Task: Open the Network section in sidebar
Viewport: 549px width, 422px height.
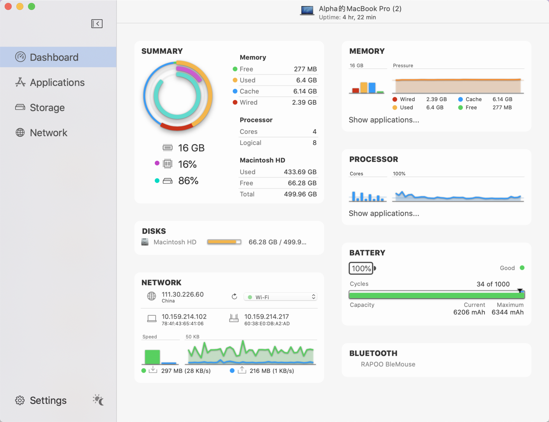Action: (x=58, y=133)
